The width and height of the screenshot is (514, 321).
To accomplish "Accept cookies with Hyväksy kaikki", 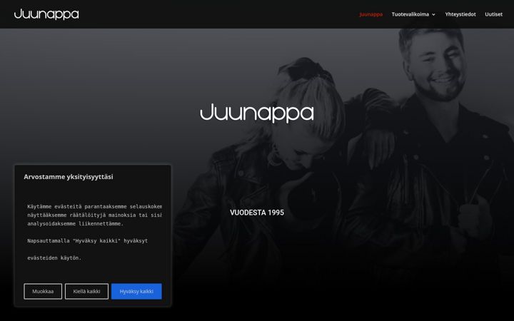I will pyautogui.click(x=136, y=291).
